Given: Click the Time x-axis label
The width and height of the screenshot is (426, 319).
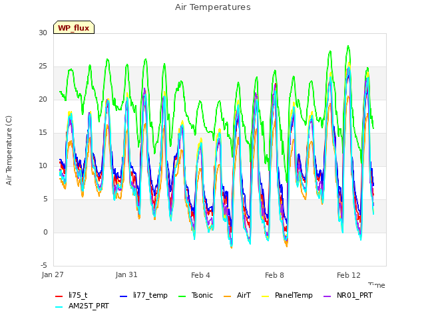Looking at the screenshot, I should pyautogui.click(x=377, y=285).
